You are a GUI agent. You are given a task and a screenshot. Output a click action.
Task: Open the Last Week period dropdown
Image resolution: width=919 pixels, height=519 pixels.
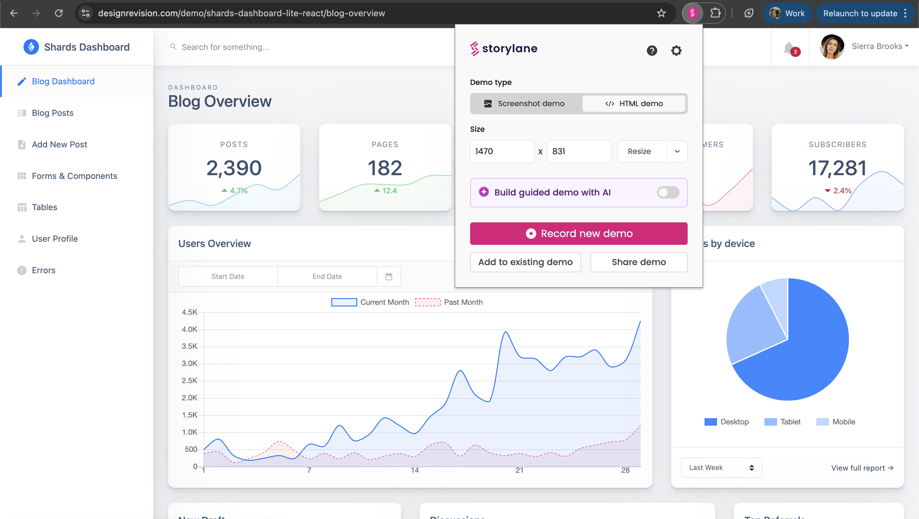pos(721,468)
